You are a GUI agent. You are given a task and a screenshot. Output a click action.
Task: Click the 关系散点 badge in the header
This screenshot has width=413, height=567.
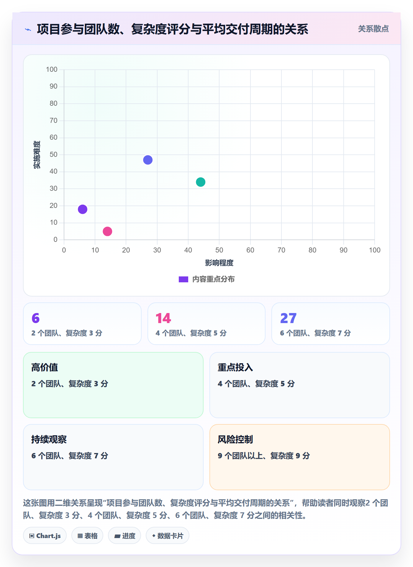click(373, 29)
